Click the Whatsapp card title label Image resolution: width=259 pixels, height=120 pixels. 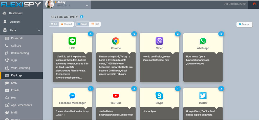pyautogui.click(x=203, y=48)
